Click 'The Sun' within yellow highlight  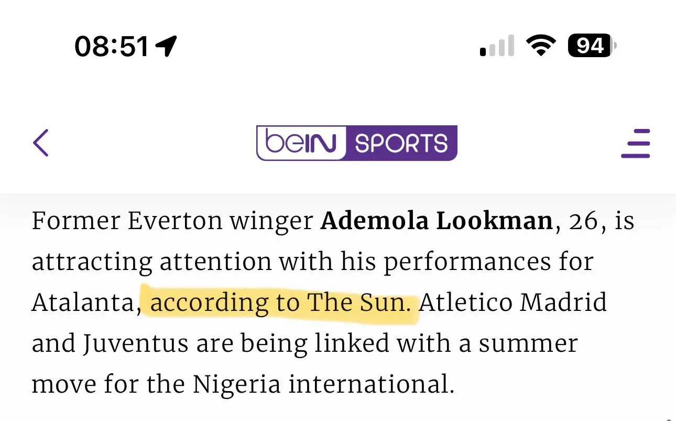358,303
